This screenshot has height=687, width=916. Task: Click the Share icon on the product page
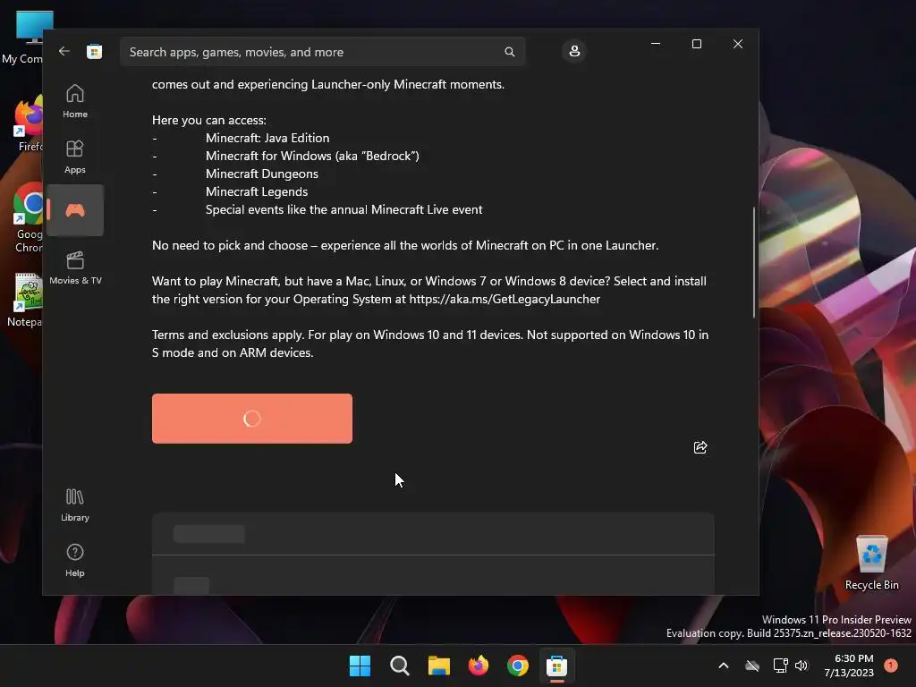[x=700, y=447]
